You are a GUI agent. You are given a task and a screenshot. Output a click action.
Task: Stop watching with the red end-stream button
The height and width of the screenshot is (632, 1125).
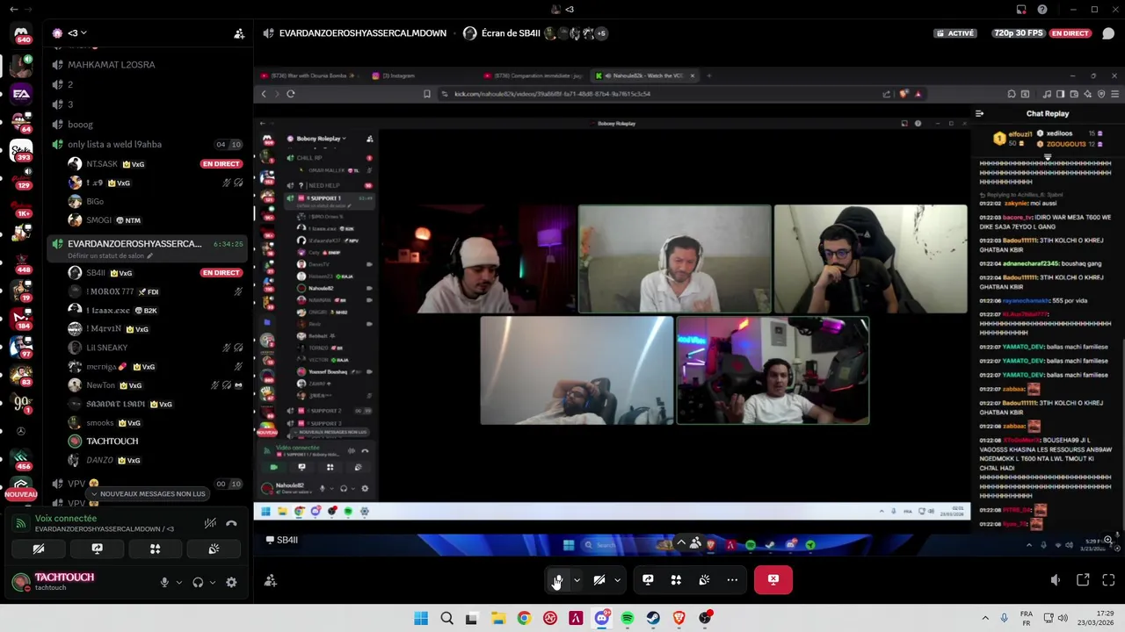click(773, 579)
